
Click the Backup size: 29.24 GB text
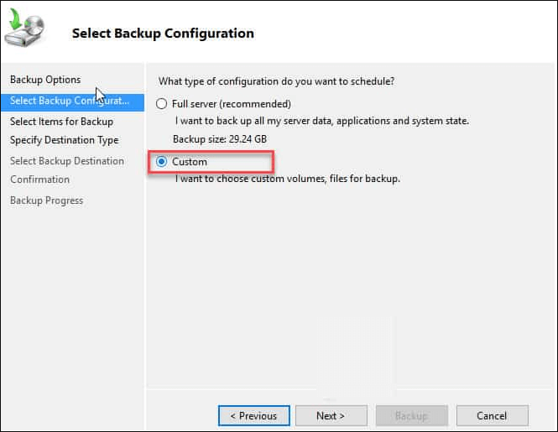pos(217,138)
